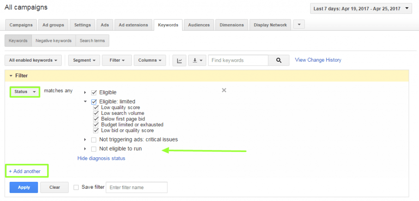
Task: Click the Apply button
Action: point(24,188)
